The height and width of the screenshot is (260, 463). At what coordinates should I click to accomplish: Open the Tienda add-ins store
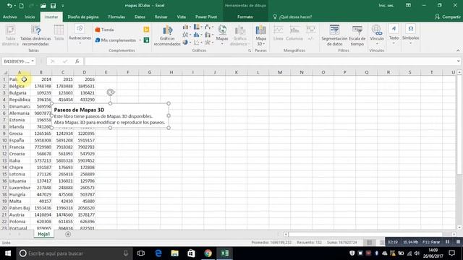click(104, 30)
